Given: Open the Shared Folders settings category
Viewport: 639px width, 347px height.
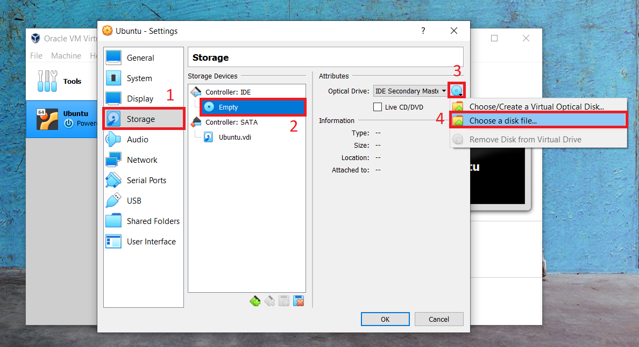Looking at the screenshot, I should coord(144,221).
